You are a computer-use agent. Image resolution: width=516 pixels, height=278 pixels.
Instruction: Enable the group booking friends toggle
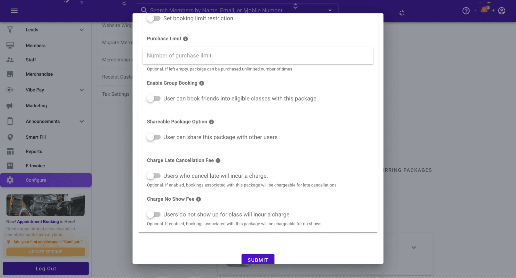point(154,99)
